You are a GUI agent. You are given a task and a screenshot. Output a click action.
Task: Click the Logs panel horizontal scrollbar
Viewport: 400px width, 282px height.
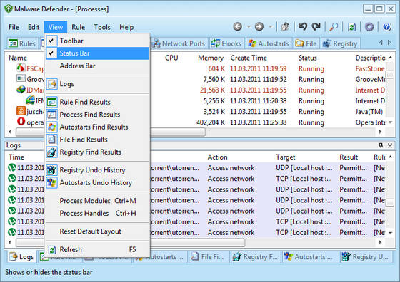(195, 243)
